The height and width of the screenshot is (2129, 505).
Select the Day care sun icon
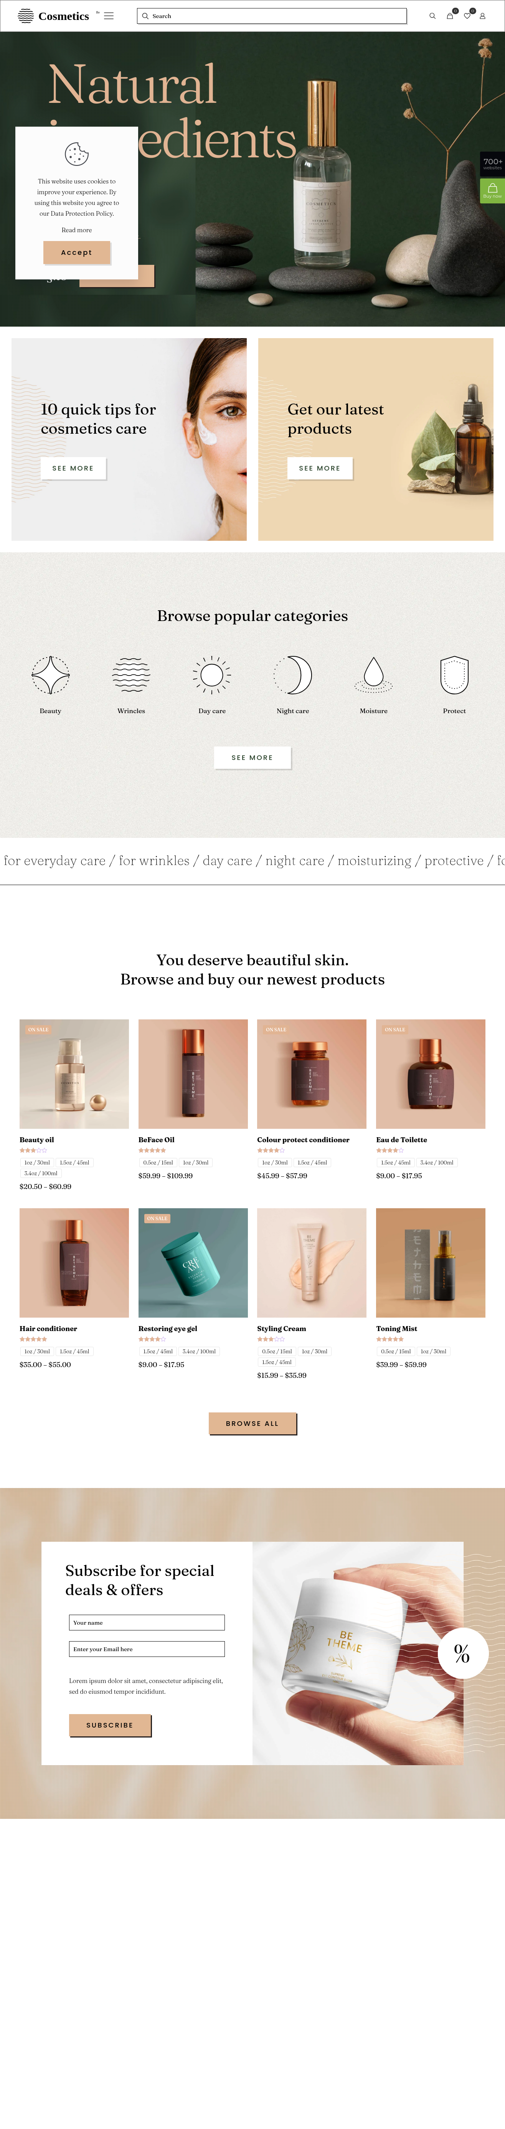[211, 676]
